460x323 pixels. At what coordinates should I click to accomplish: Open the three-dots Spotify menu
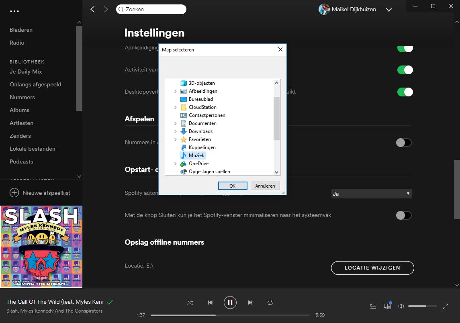pos(14,11)
